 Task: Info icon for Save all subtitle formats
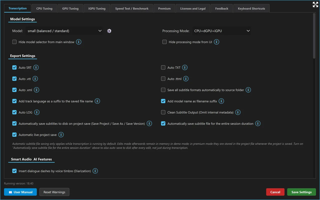coord(248,90)
